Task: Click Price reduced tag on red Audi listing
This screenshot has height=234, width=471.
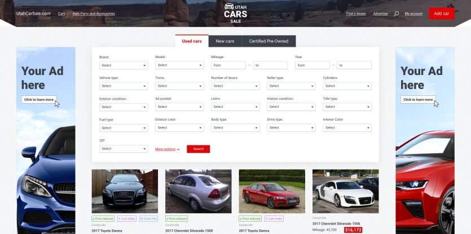Action: (x=250, y=219)
